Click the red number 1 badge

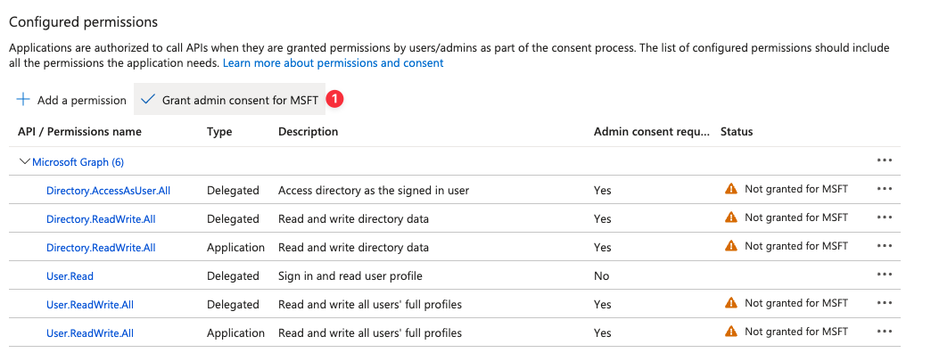pos(335,99)
